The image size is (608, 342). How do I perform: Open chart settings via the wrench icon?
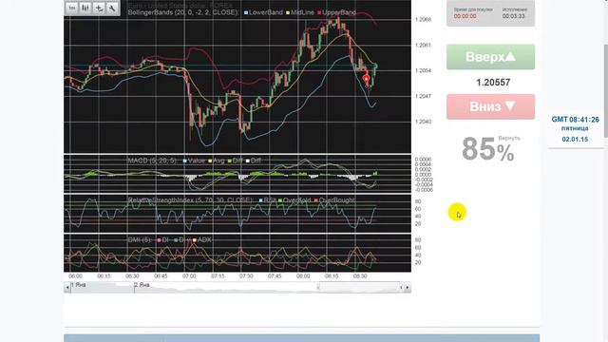[112, 8]
